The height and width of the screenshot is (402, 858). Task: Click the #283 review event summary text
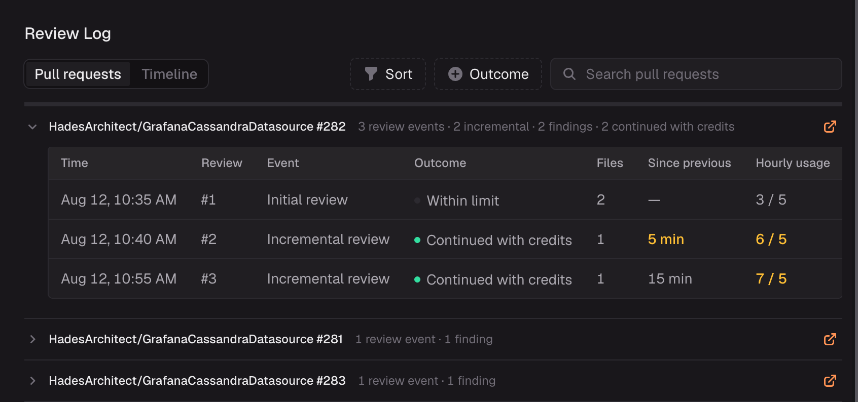click(x=427, y=381)
